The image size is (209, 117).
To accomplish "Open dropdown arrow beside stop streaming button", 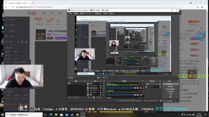I will (177, 84).
